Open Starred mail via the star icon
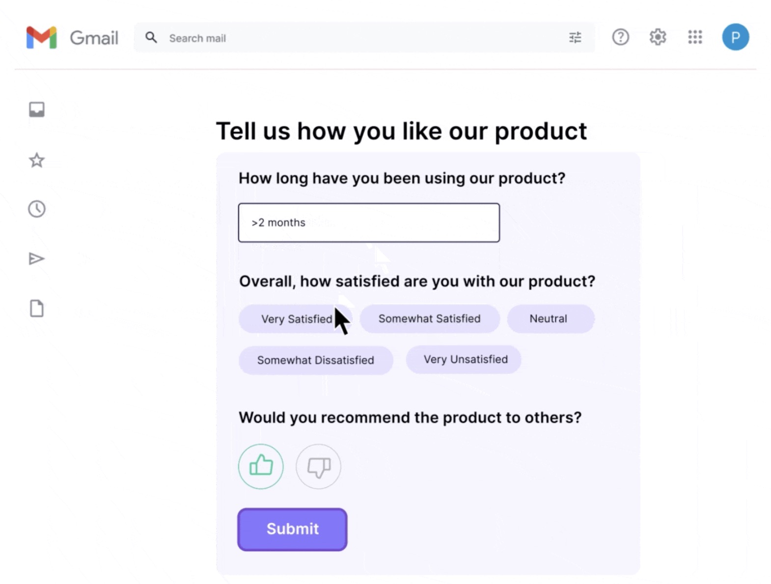Image resolution: width=771 pixels, height=584 pixels. click(x=37, y=160)
